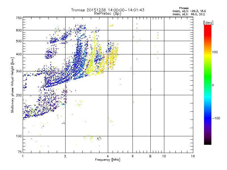The image size is (227, 170).
Task: Click the x-axis tick label "4"
Action: [108, 156]
